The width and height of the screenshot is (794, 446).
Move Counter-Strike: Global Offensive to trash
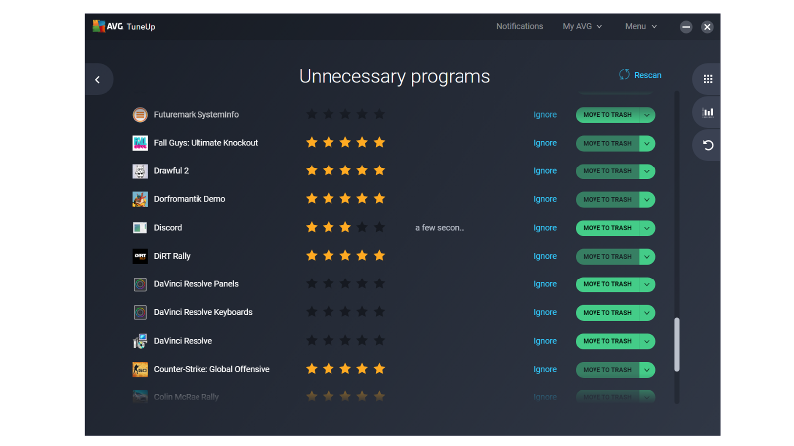pos(607,370)
